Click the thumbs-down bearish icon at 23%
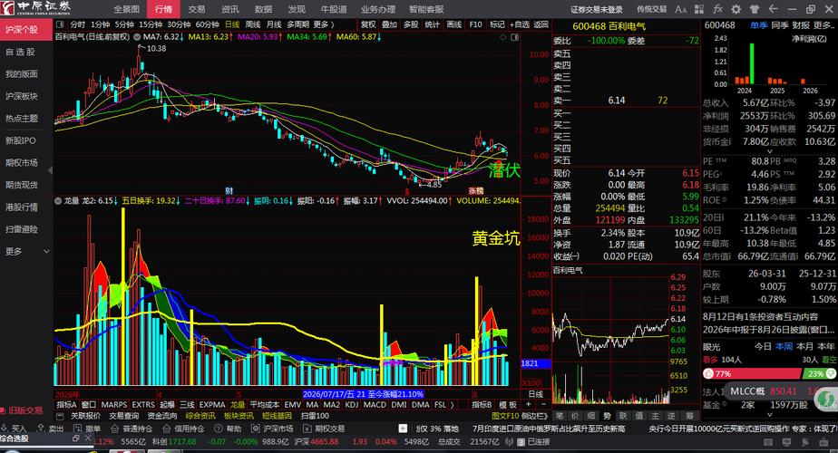This screenshot has height=453, width=838. pyautogui.click(x=831, y=373)
